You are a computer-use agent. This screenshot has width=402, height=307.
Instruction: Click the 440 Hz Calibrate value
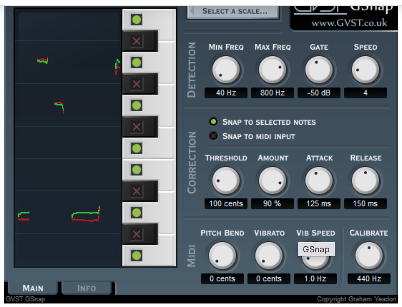coord(369,278)
